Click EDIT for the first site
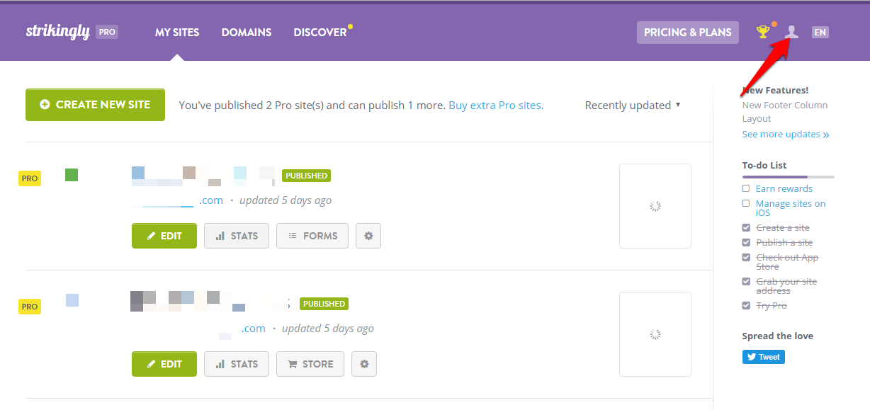 pyautogui.click(x=164, y=236)
